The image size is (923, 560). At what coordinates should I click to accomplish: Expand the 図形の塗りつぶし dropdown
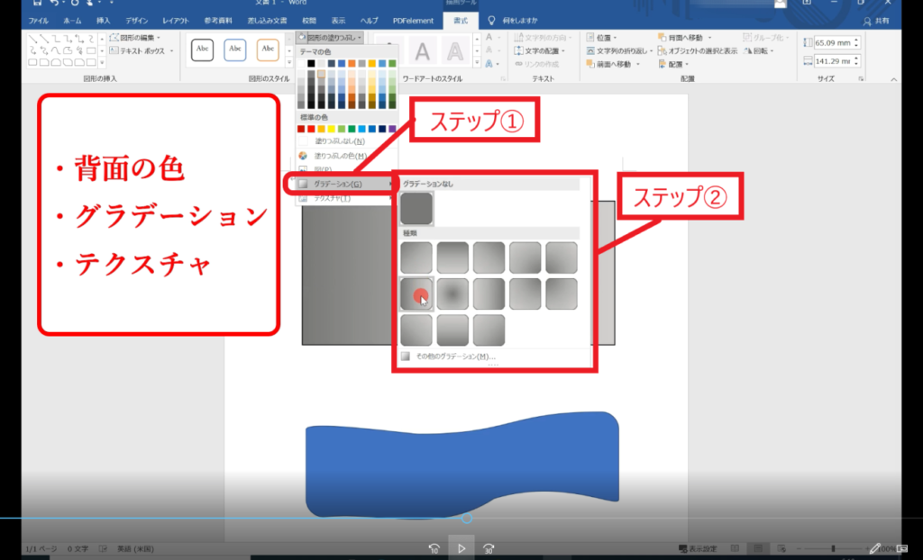coord(330,38)
